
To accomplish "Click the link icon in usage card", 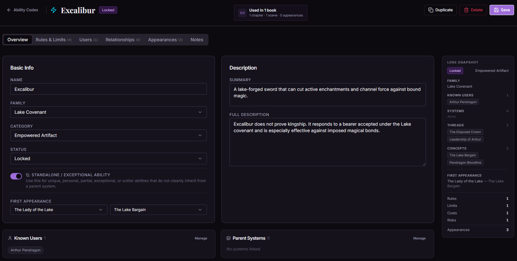I will click(242, 13).
